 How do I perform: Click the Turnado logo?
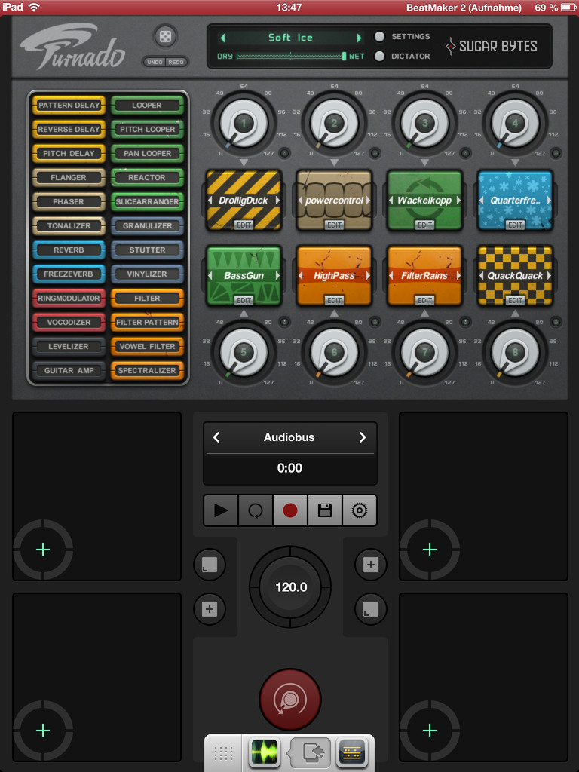(73, 47)
